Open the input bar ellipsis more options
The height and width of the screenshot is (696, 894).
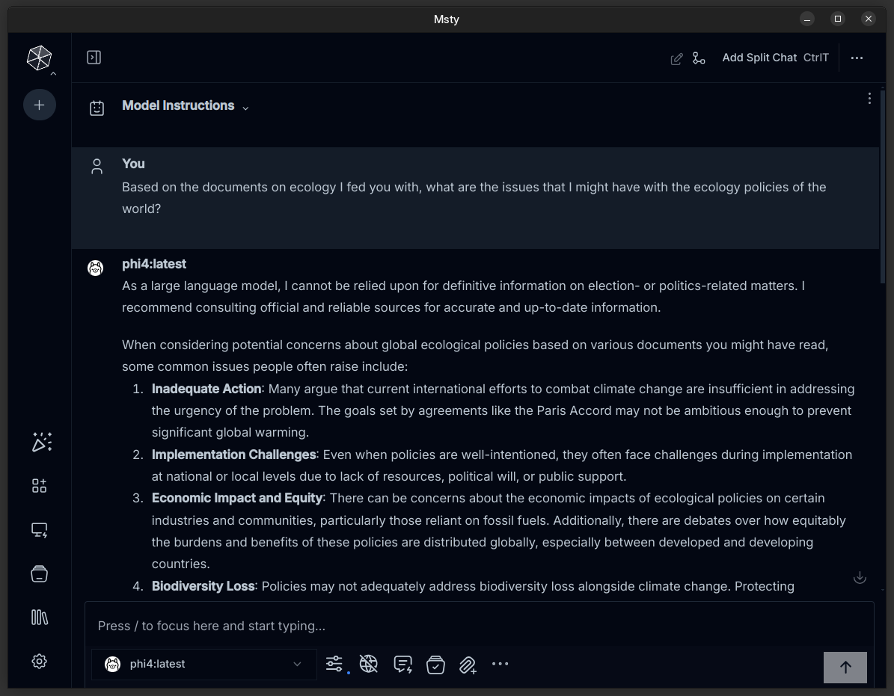(x=500, y=664)
